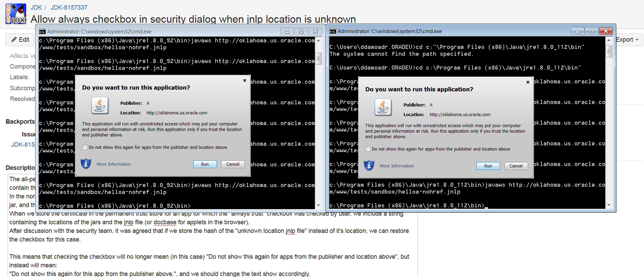Click cmd icon in left window title bar
Screen dimensions: 644x277
point(42,32)
